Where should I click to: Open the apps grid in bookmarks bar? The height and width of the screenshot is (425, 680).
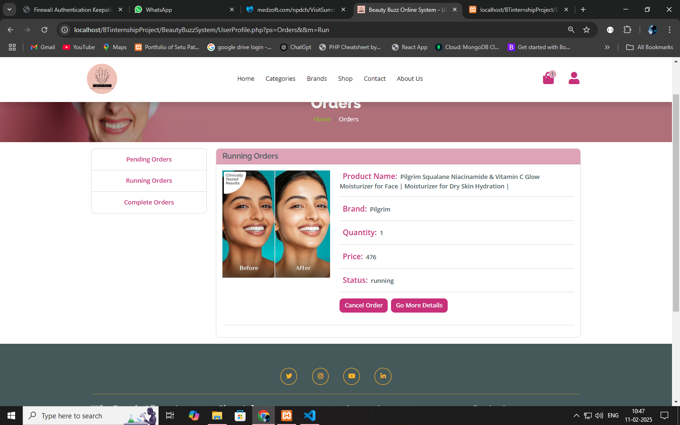(x=12, y=47)
